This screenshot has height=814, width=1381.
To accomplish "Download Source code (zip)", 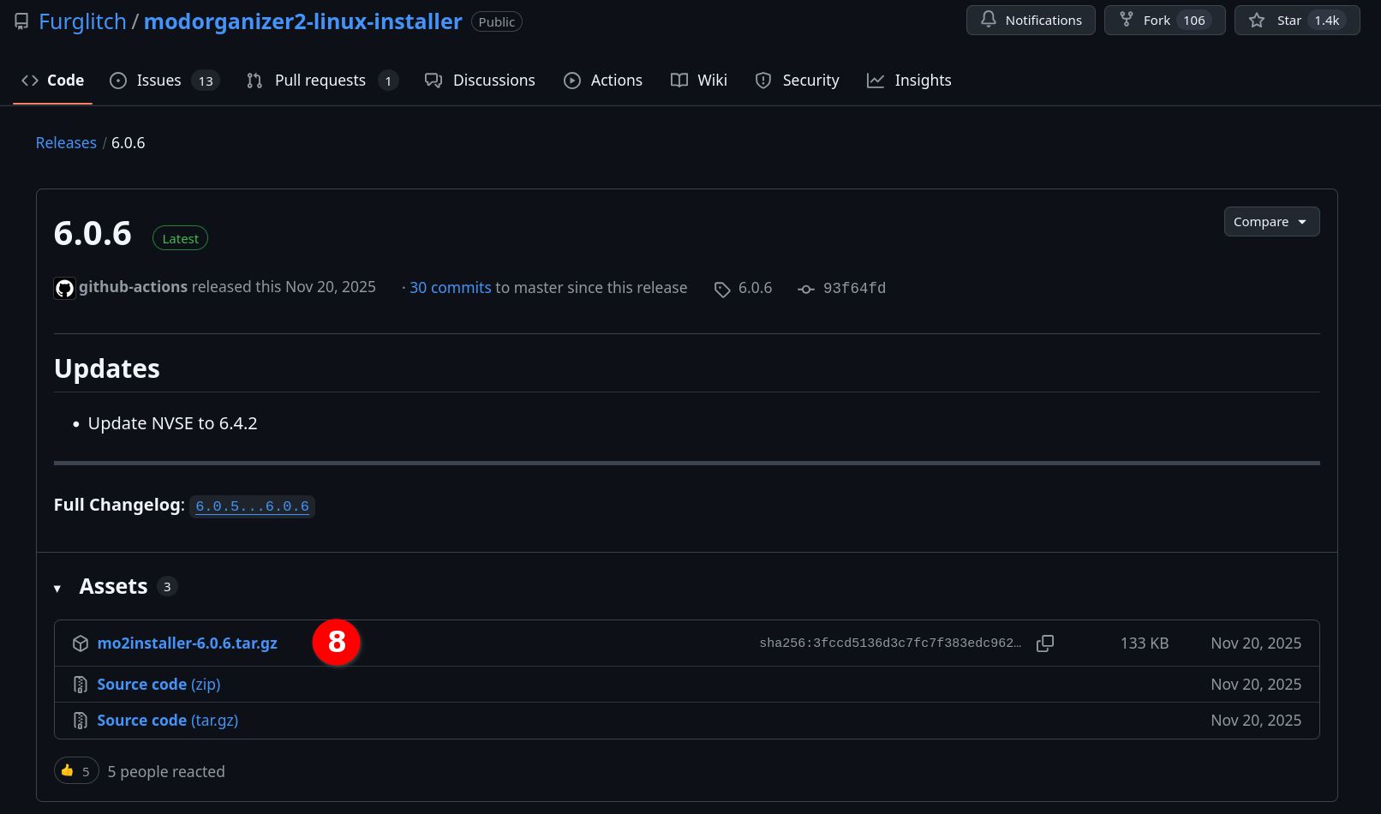I will [158, 685].
